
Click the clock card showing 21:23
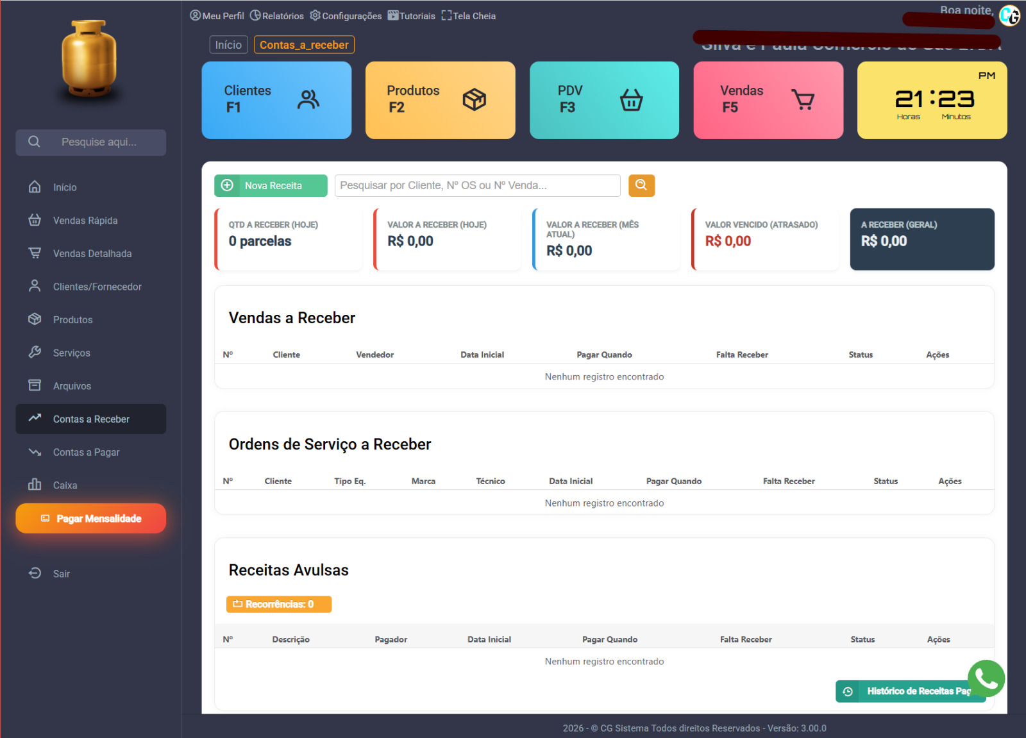click(932, 100)
